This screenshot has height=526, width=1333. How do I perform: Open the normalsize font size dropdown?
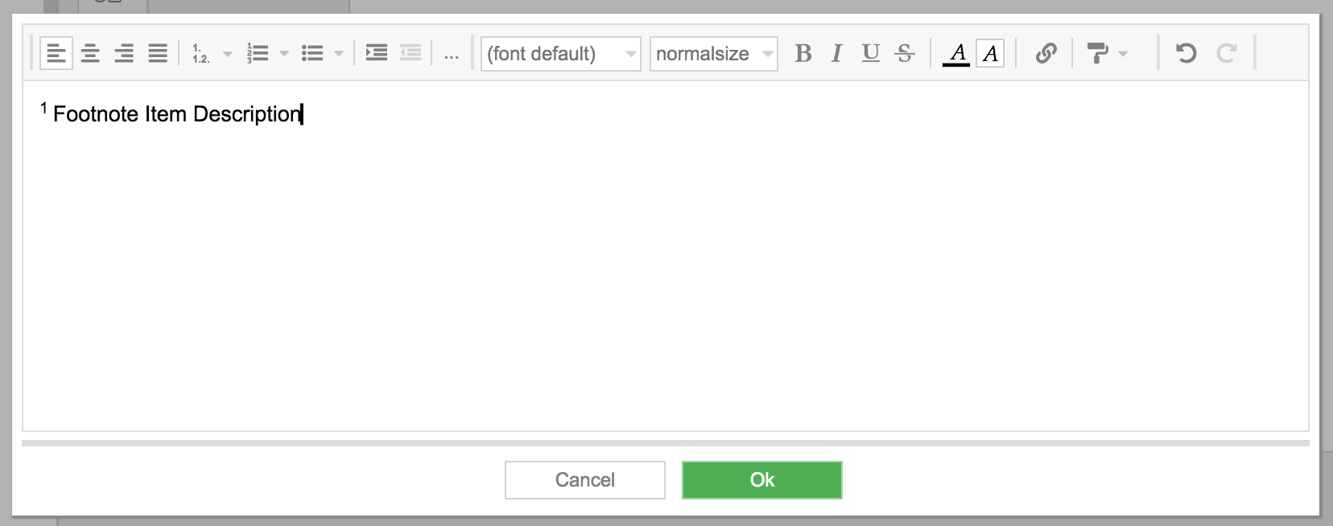pos(714,54)
